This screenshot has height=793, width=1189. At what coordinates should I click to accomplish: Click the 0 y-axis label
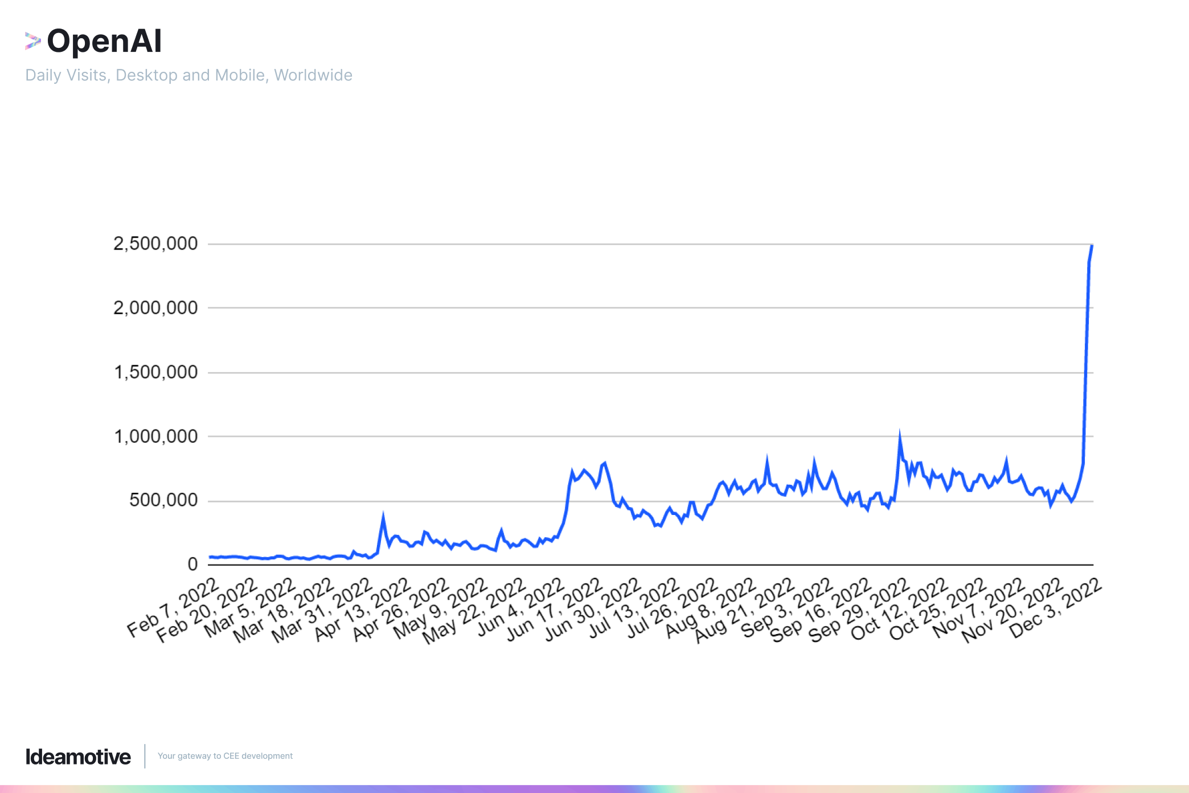point(192,564)
